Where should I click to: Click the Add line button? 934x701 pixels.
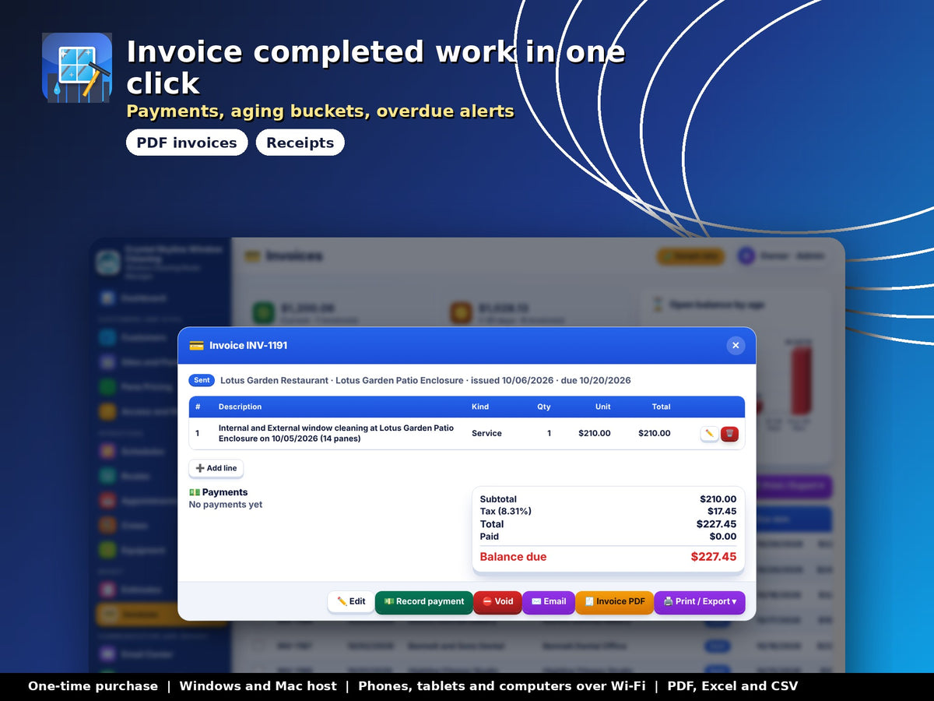(x=216, y=468)
